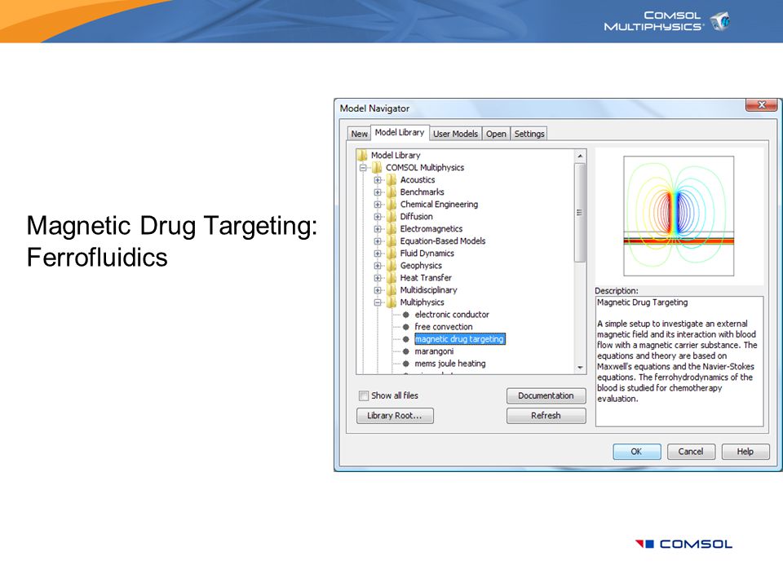Click the Chemical Engineering folder icon
The width and height of the screenshot is (783, 587).
(392, 204)
